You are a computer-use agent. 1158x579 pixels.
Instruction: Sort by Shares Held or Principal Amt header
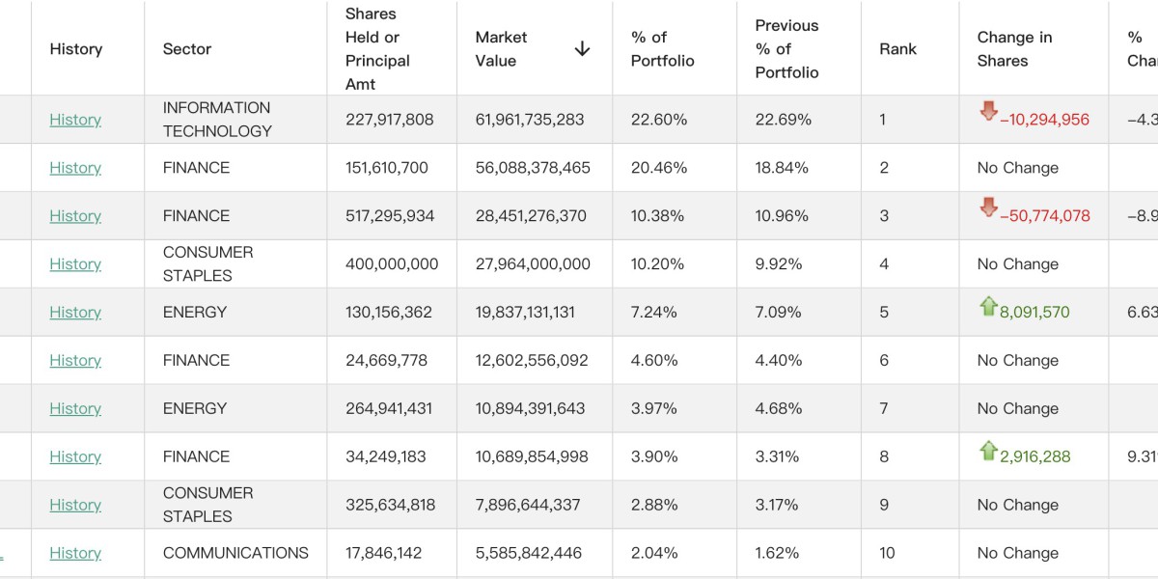pos(377,49)
